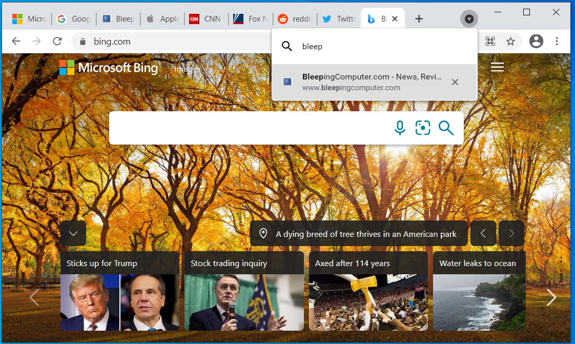This screenshot has height=344, width=575.
Task: Click the tab search magnifier icon
Action: pos(287,46)
